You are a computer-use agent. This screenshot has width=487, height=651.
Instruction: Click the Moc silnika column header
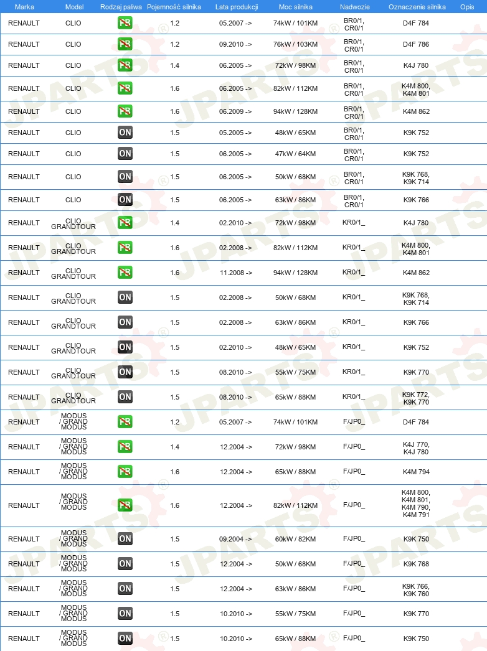[x=295, y=7]
